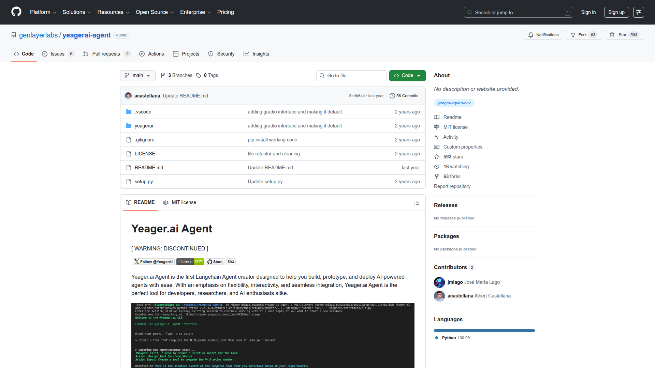The width and height of the screenshot is (655, 368).
Task: Click the 56 Commits history clock icon
Action: [x=392, y=96]
